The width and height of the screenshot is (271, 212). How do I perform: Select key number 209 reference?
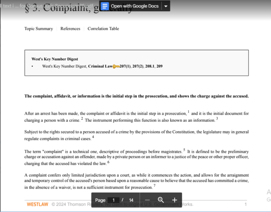[159, 66]
